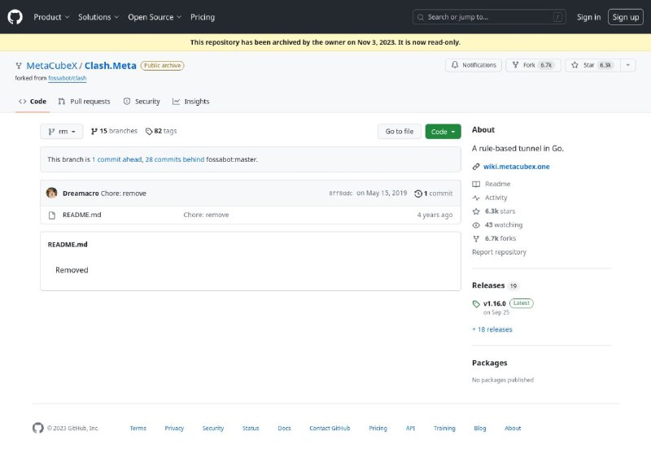Click the tag icon beside v1.16.0
This screenshot has width=651, height=457.
coord(476,304)
